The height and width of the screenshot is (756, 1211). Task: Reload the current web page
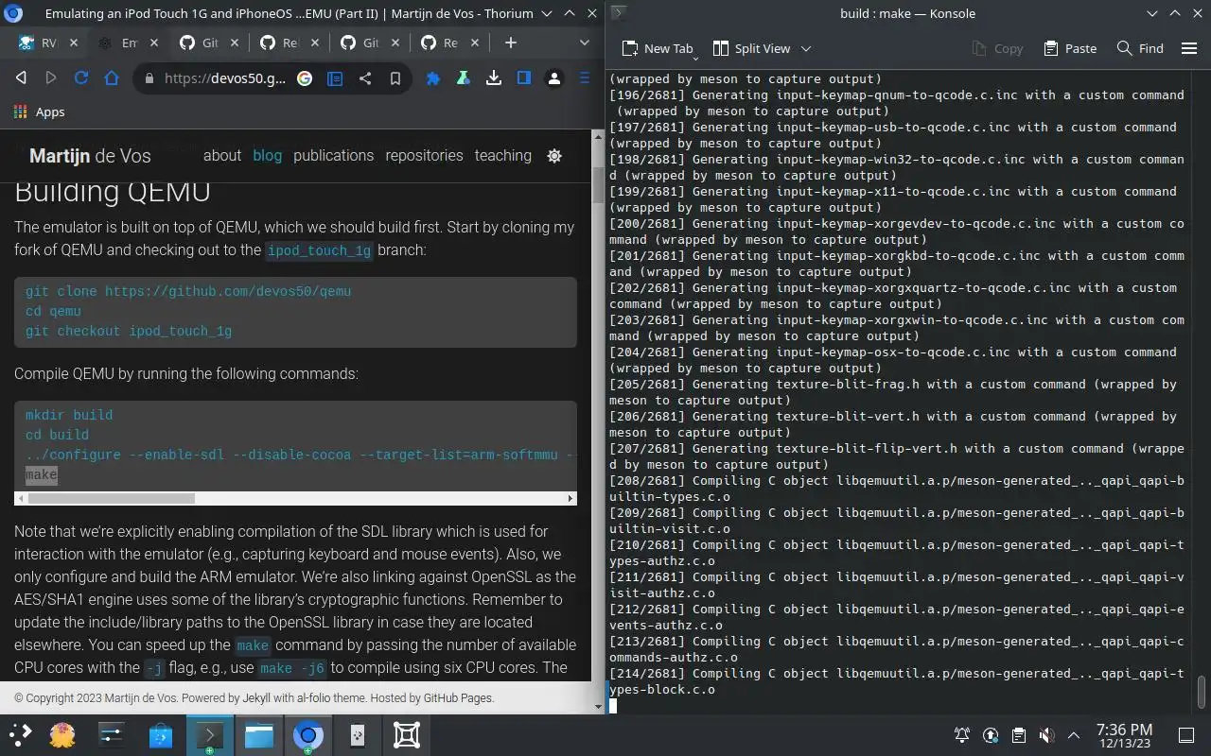[x=81, y=78]
